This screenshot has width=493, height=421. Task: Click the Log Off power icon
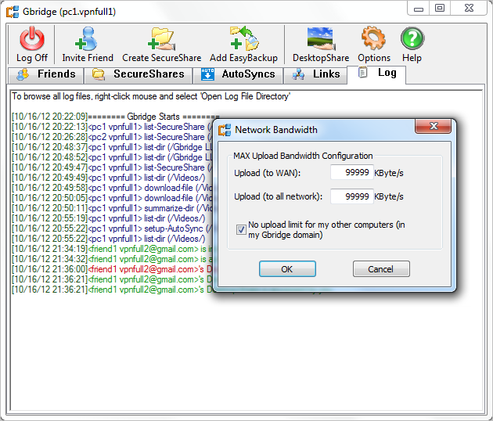point(32,38)
